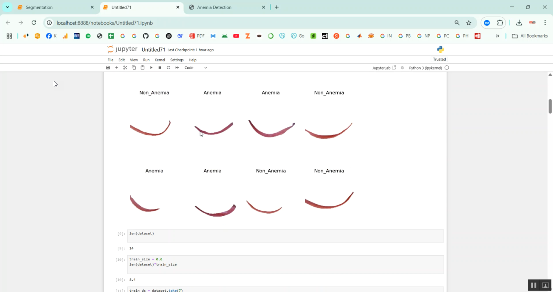Bookmark this page with the star icon
The width and height of the screenshot is (553, 292).
pos(469,23)
